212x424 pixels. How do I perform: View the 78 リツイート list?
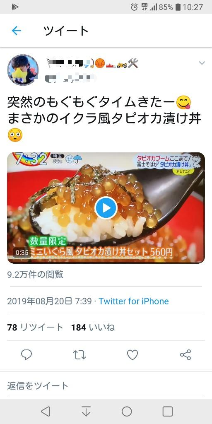(x=35, y=328)
